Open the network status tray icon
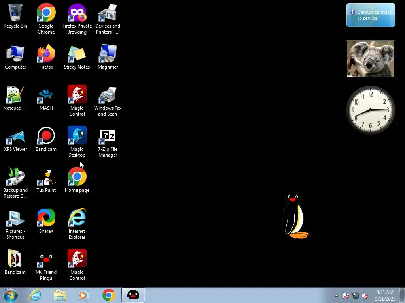Screen dimensions: 405x303 tap(356, 296)
